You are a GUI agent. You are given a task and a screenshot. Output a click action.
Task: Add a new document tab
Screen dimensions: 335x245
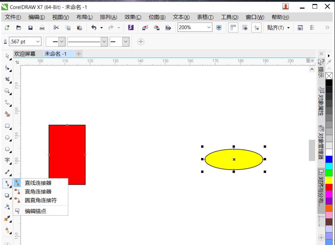coord(79,54)
